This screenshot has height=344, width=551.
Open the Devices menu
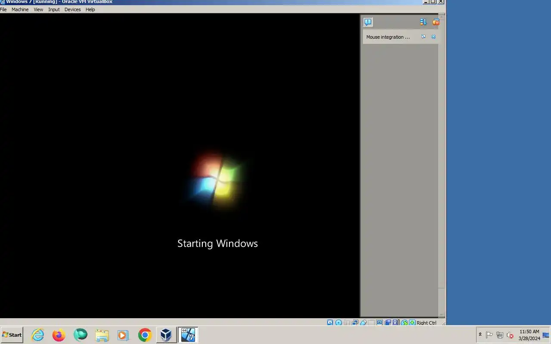tap(72, 9)
